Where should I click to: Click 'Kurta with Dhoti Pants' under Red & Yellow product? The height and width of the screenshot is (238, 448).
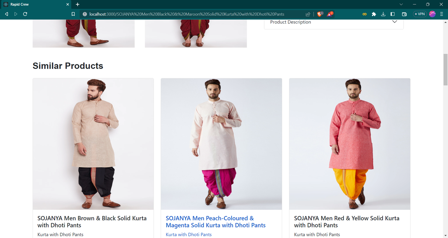(x=317, y=234)
